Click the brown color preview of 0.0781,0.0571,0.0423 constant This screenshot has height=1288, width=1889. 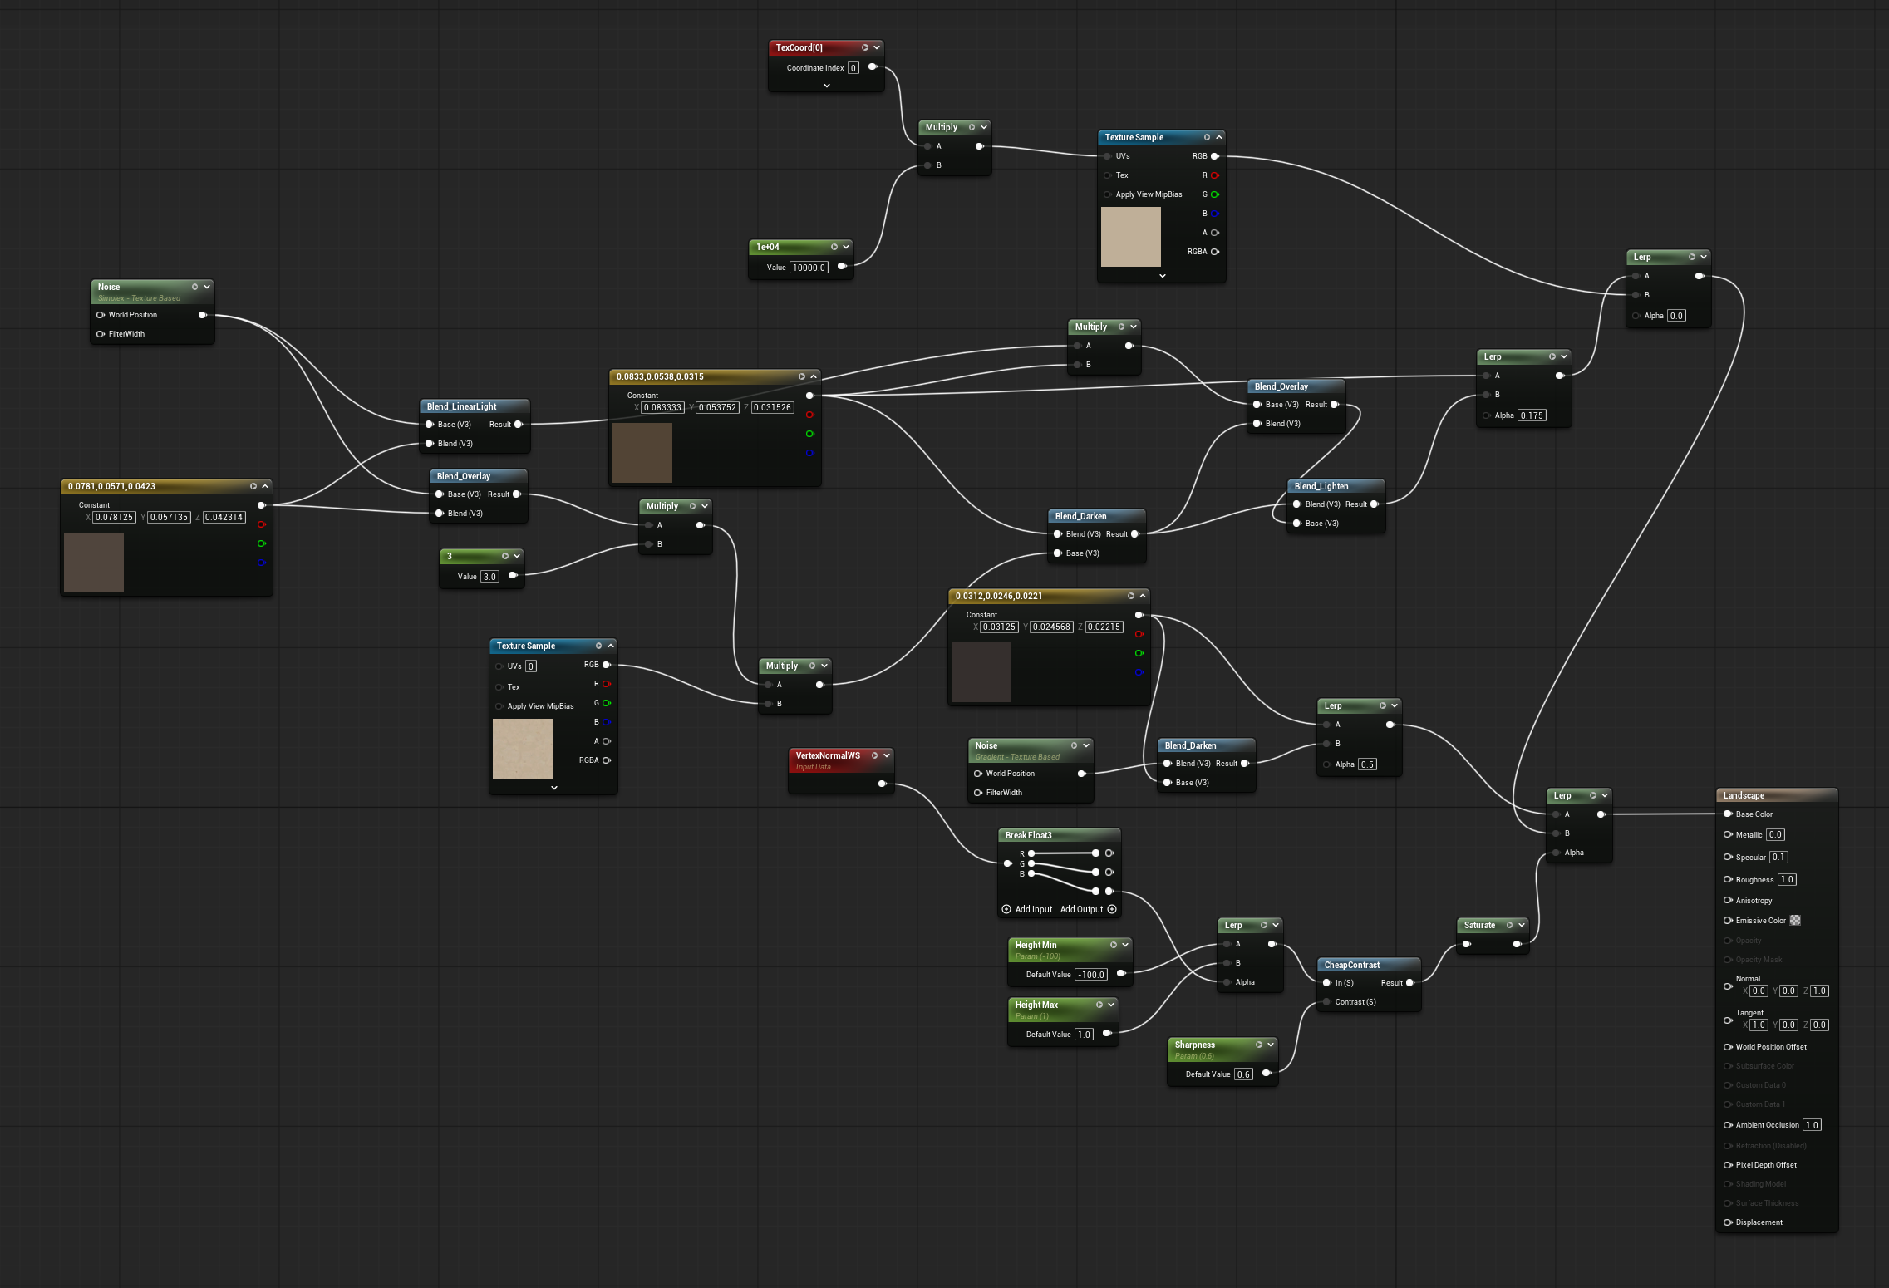click(94, 563)
